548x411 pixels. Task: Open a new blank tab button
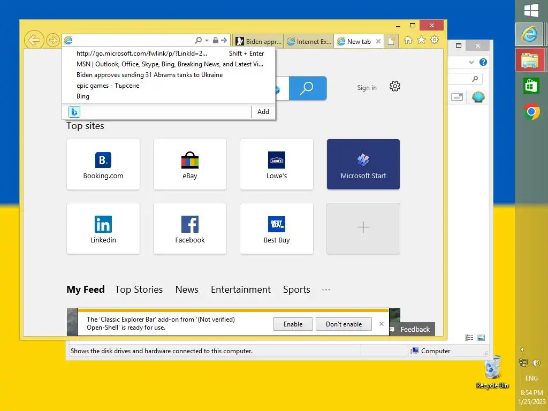click(391, 41)
